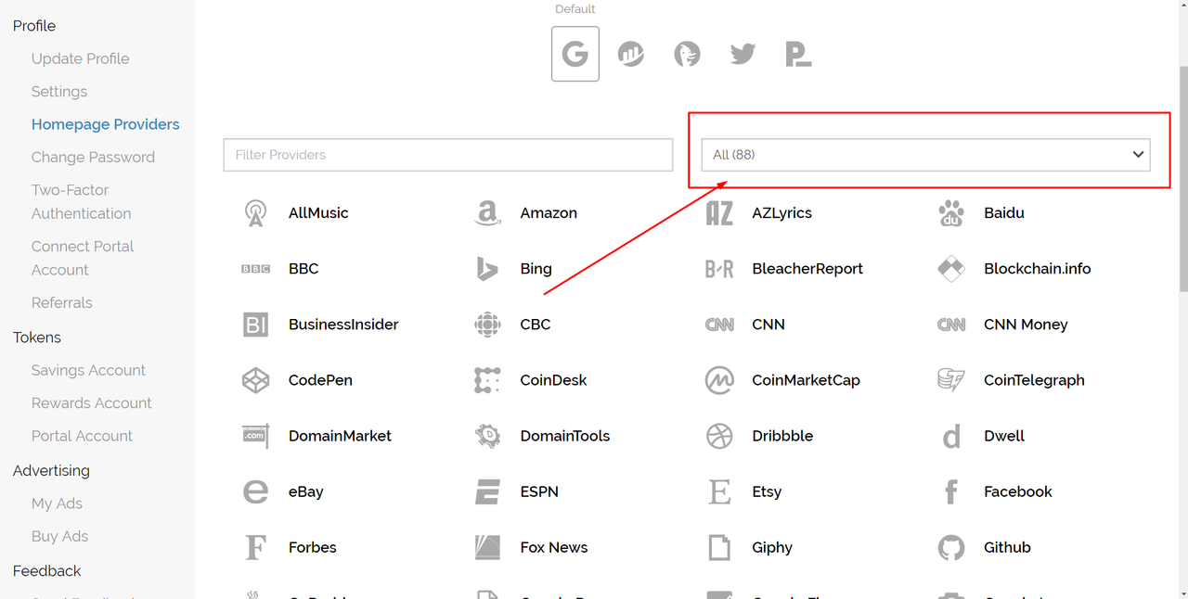
Task: Open Savings Account under Tokens
Action: pos(88,370)
